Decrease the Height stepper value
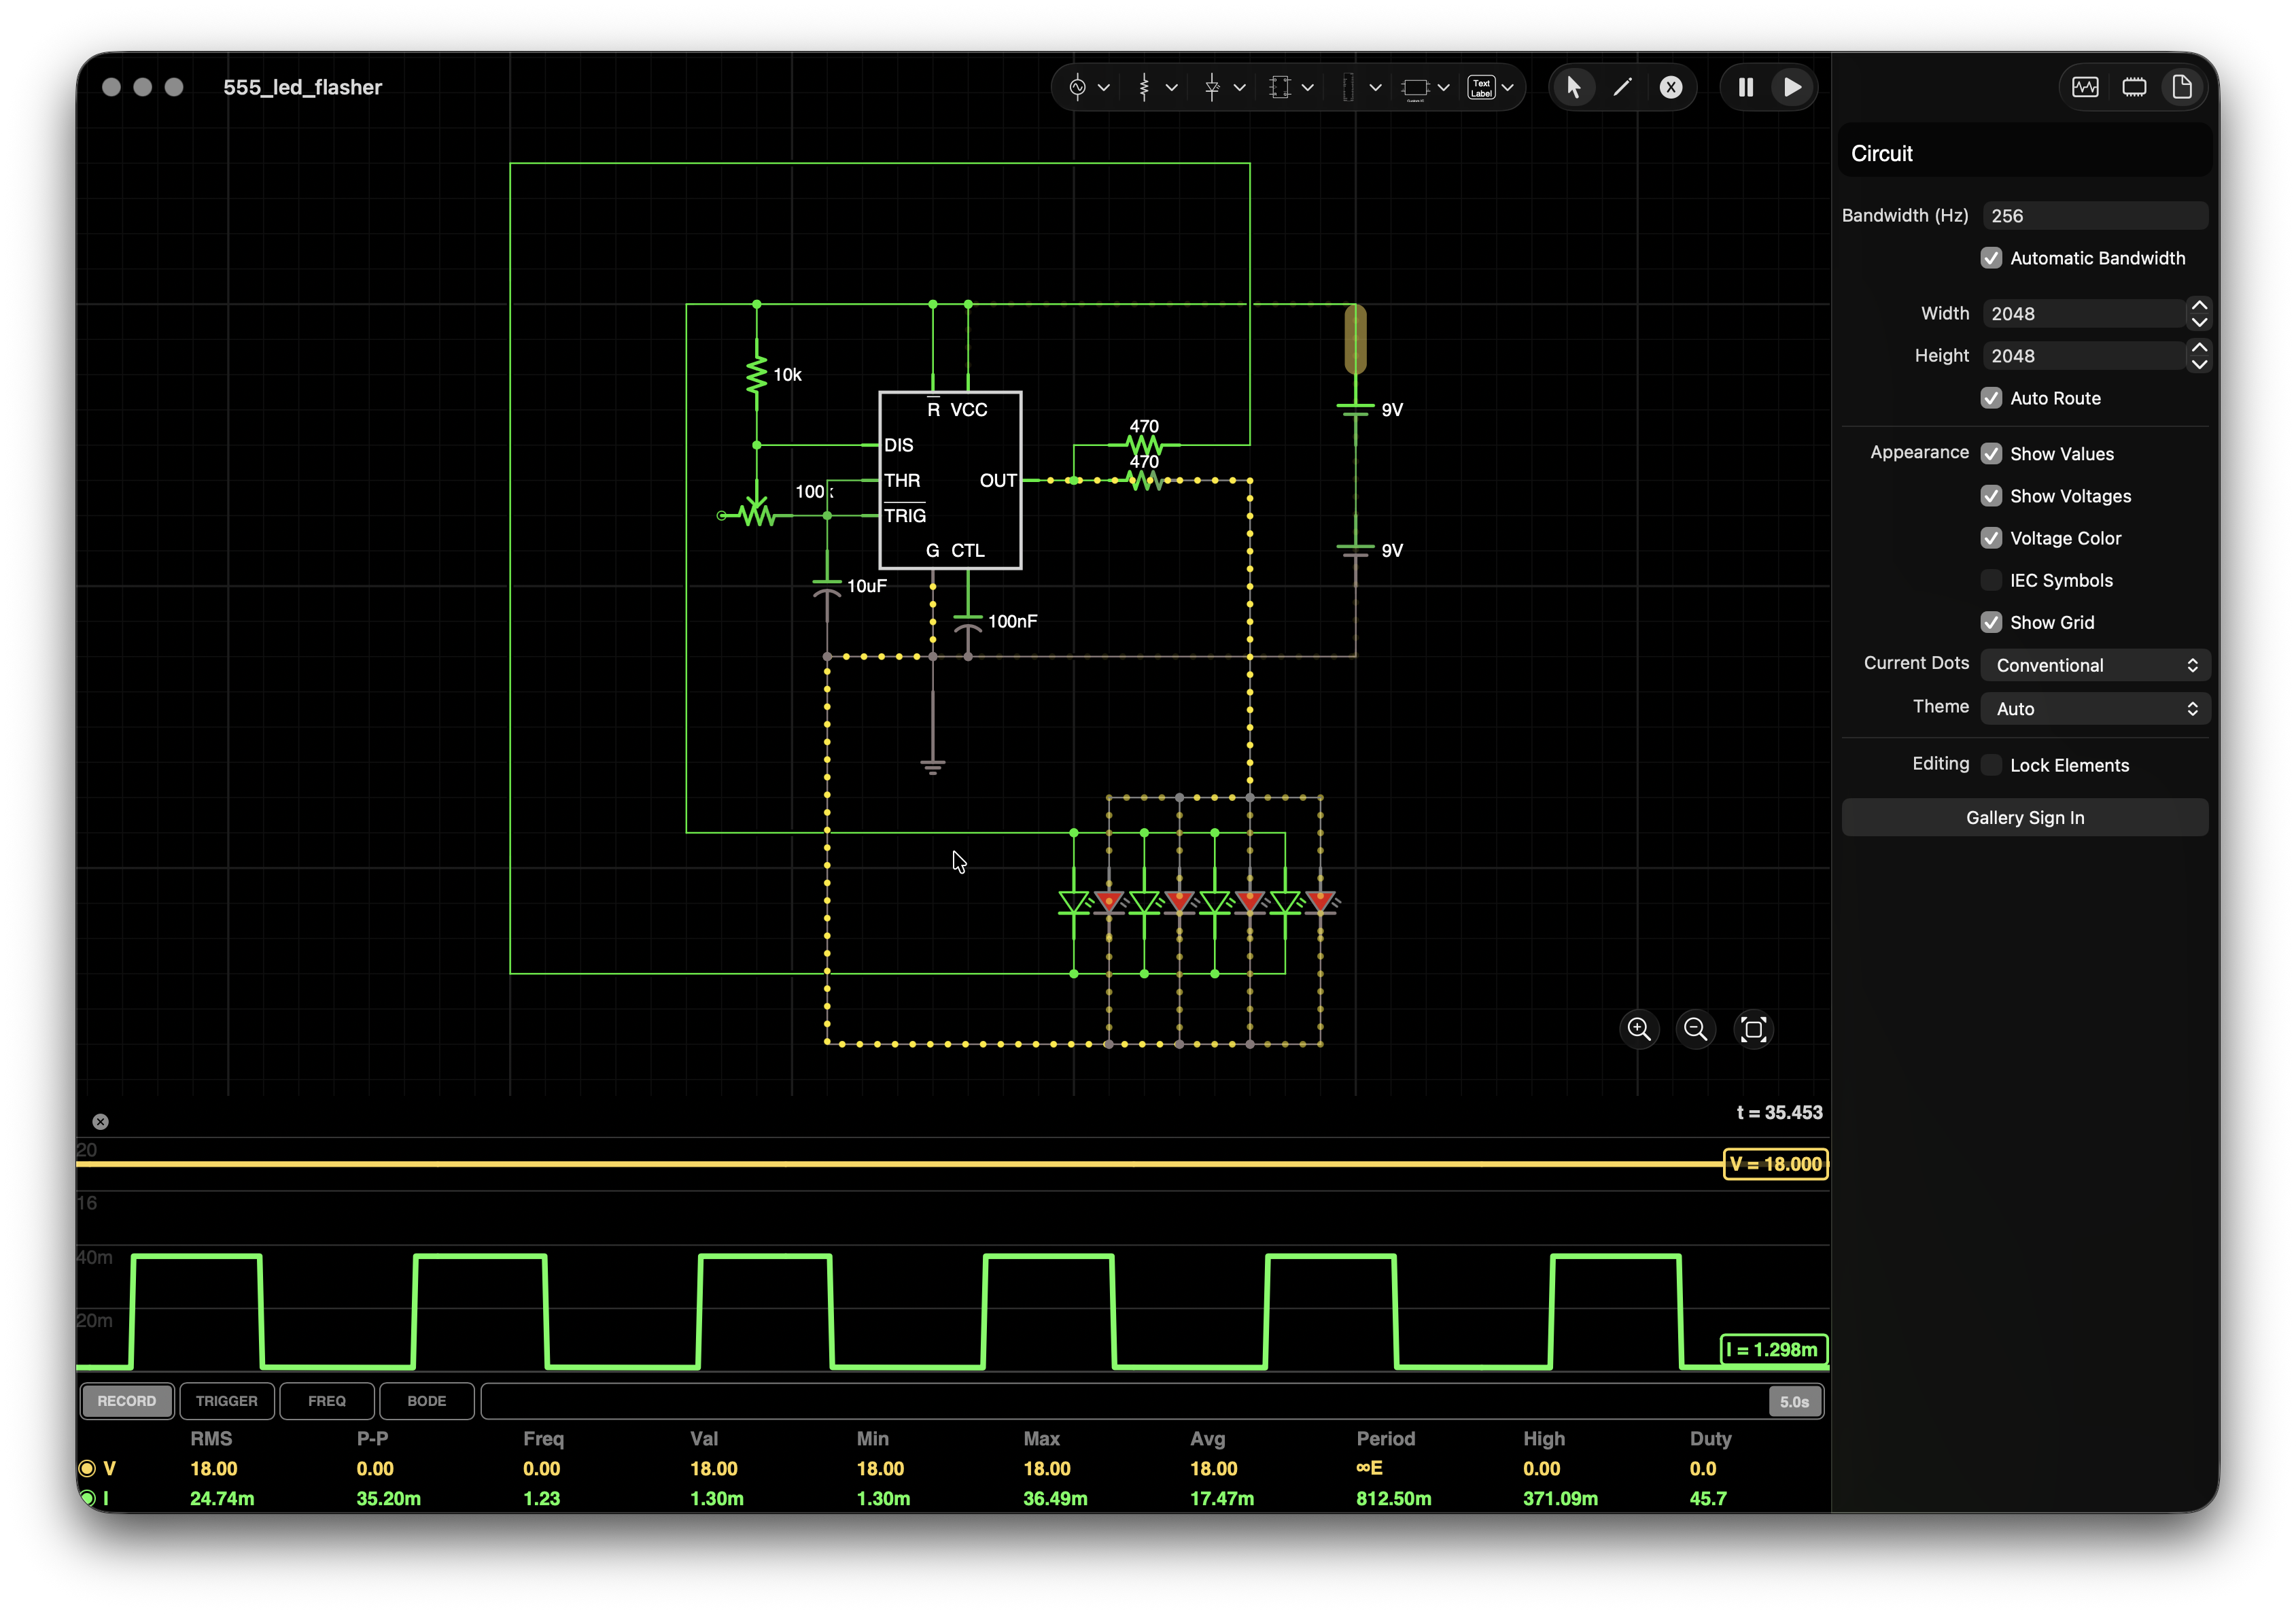The width and height of the screenshot is (2296, 1614). coord(2199,364)
